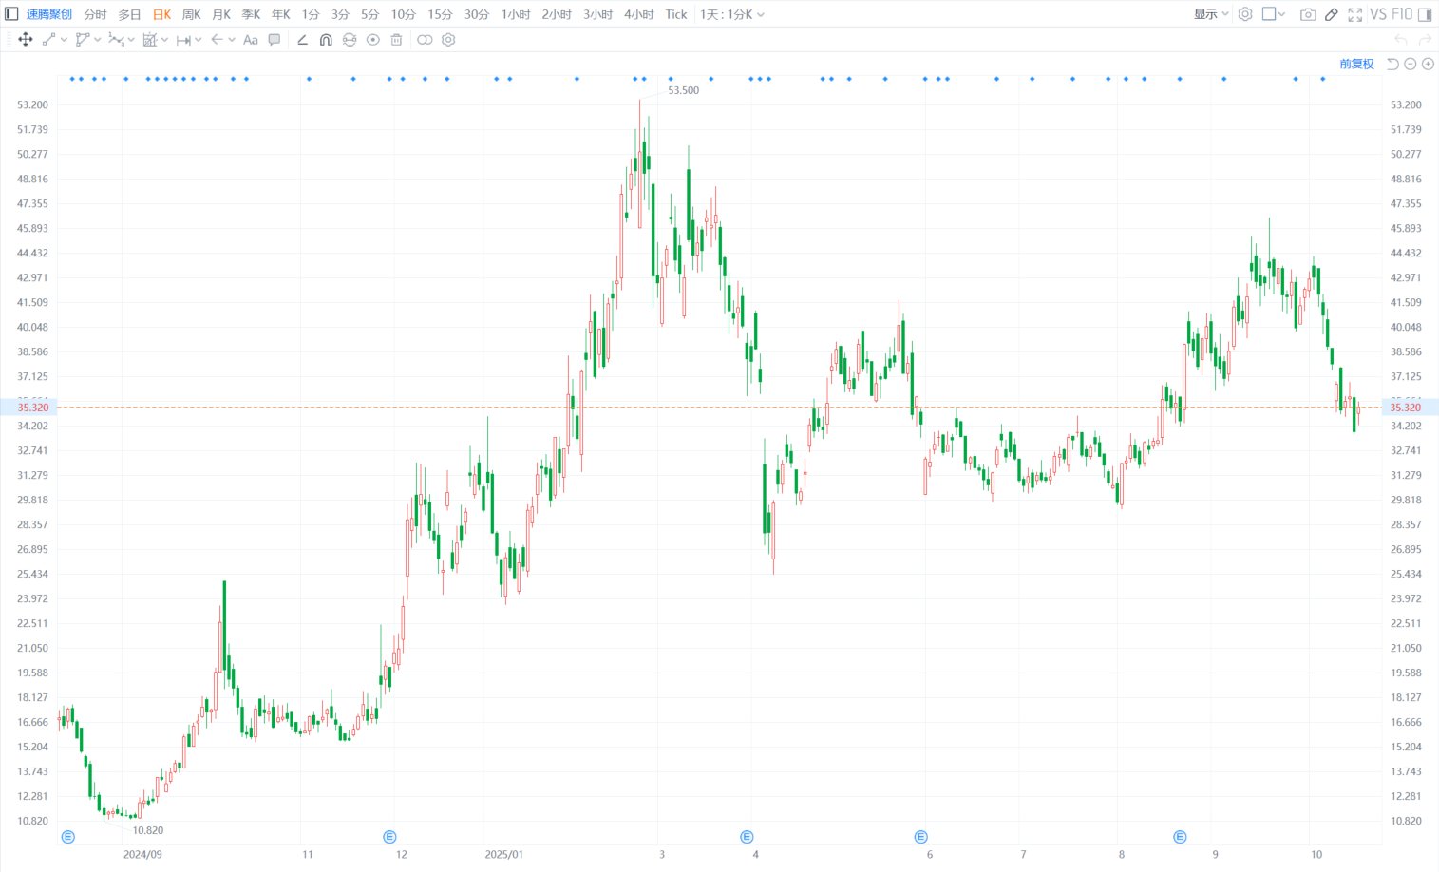The width and height of the screenshot is (1439, 872).
Task: Click the F10 company info button
Action: pyautogui.click(x=1402, y=14)
